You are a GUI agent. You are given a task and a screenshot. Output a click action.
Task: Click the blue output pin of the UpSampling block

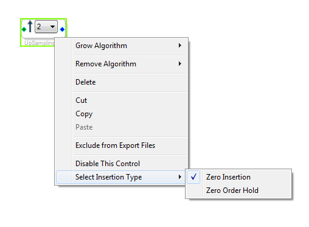pyautogui.click(x=62, y=30)
